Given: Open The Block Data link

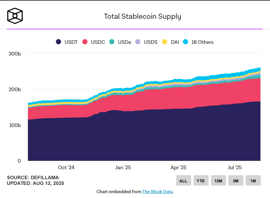Looking at the screenshot, I should [157, 191].
